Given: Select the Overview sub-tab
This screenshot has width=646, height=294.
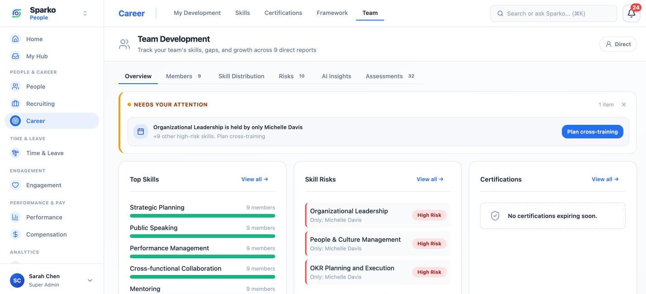Looking at the screenshot, I should [138, 76].
